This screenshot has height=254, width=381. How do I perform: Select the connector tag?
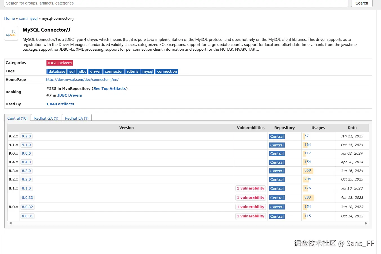pos(114,72)
